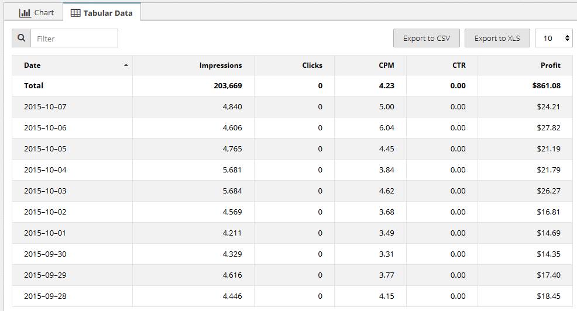Sort by the Clicks column header

312,65
